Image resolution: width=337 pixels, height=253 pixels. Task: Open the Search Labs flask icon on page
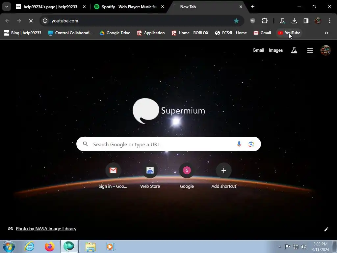tap(294, 50)
